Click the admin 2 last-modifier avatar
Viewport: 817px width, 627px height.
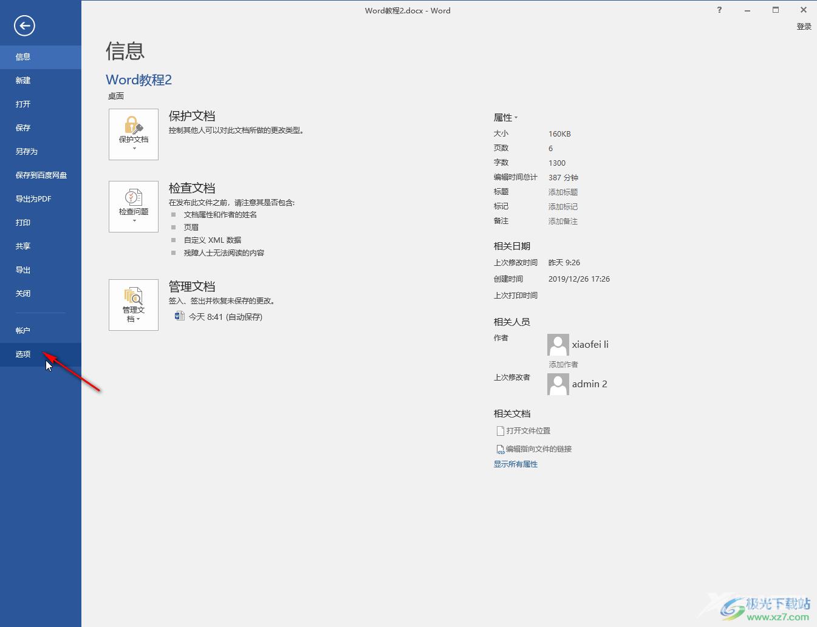click(558, 384)
